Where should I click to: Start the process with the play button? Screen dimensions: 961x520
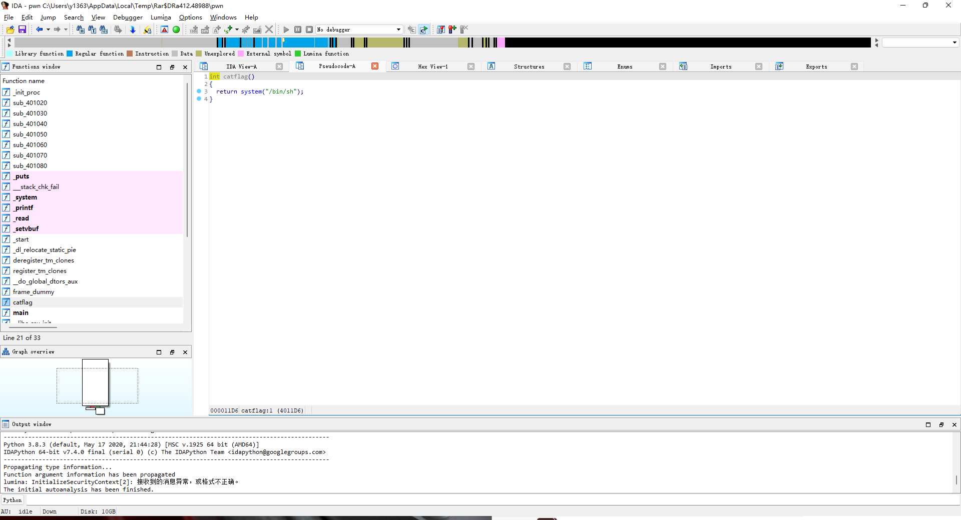pyautogui.click(x=286, y=29)
